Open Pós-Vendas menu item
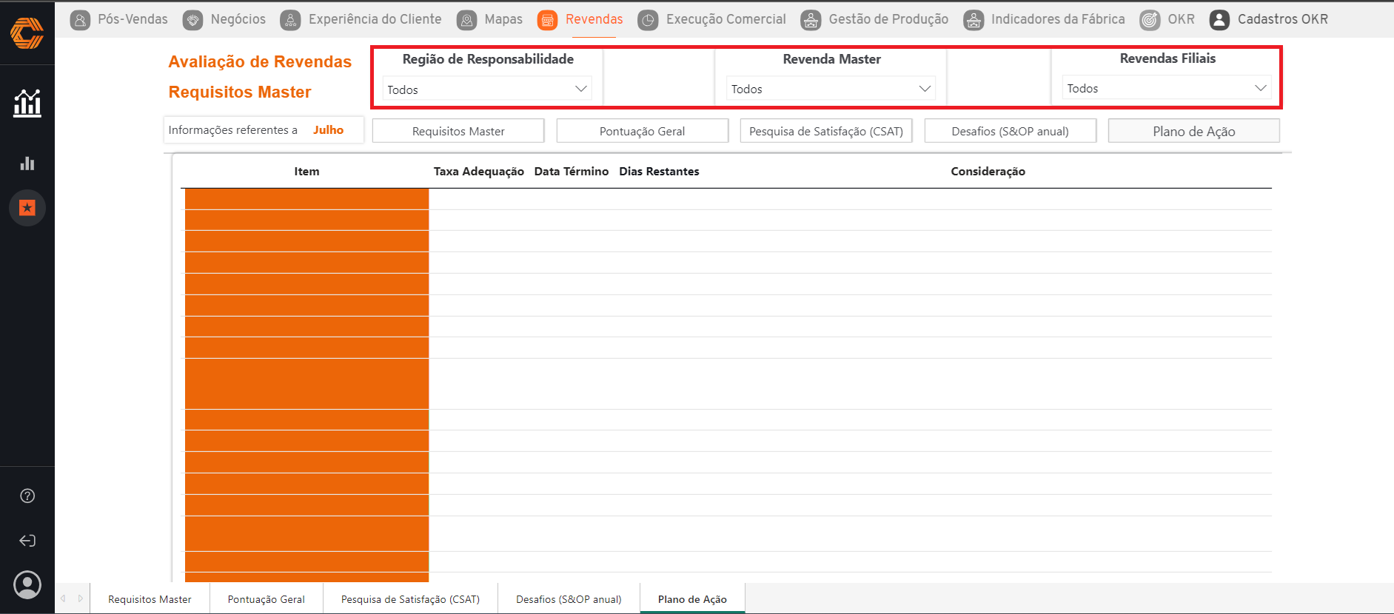The image size is (1394, 614). pyautogui.click(x=133, y=19)
